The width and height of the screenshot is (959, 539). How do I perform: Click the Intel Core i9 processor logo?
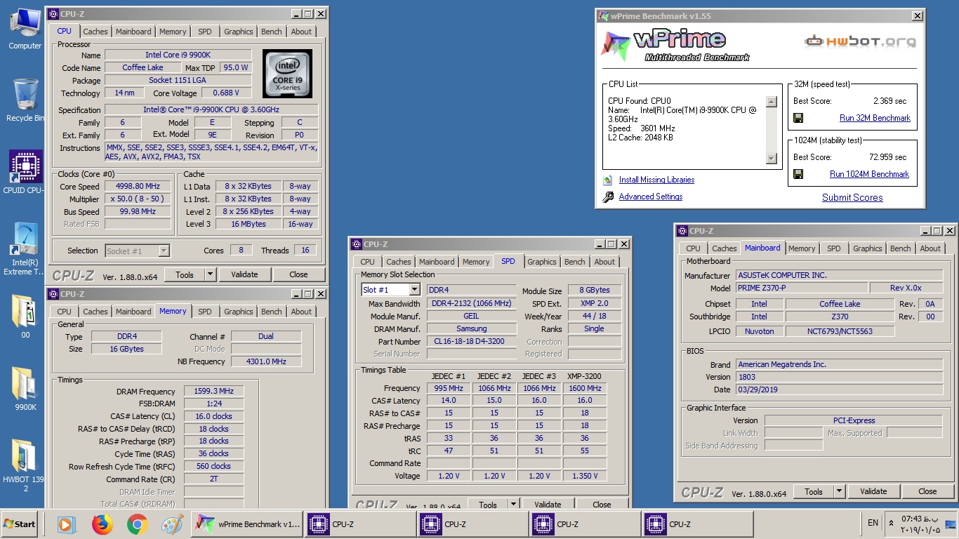(287, 73)
